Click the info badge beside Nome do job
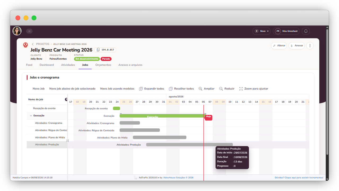The image size is (339, 191). point(66,99)
